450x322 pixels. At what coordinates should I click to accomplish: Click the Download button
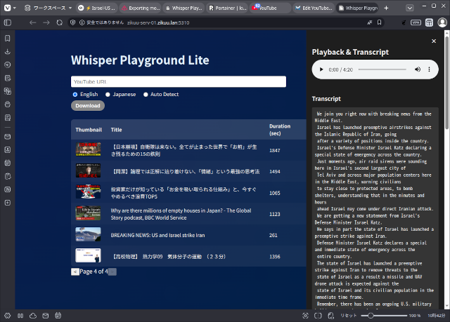tap(87, 106)
